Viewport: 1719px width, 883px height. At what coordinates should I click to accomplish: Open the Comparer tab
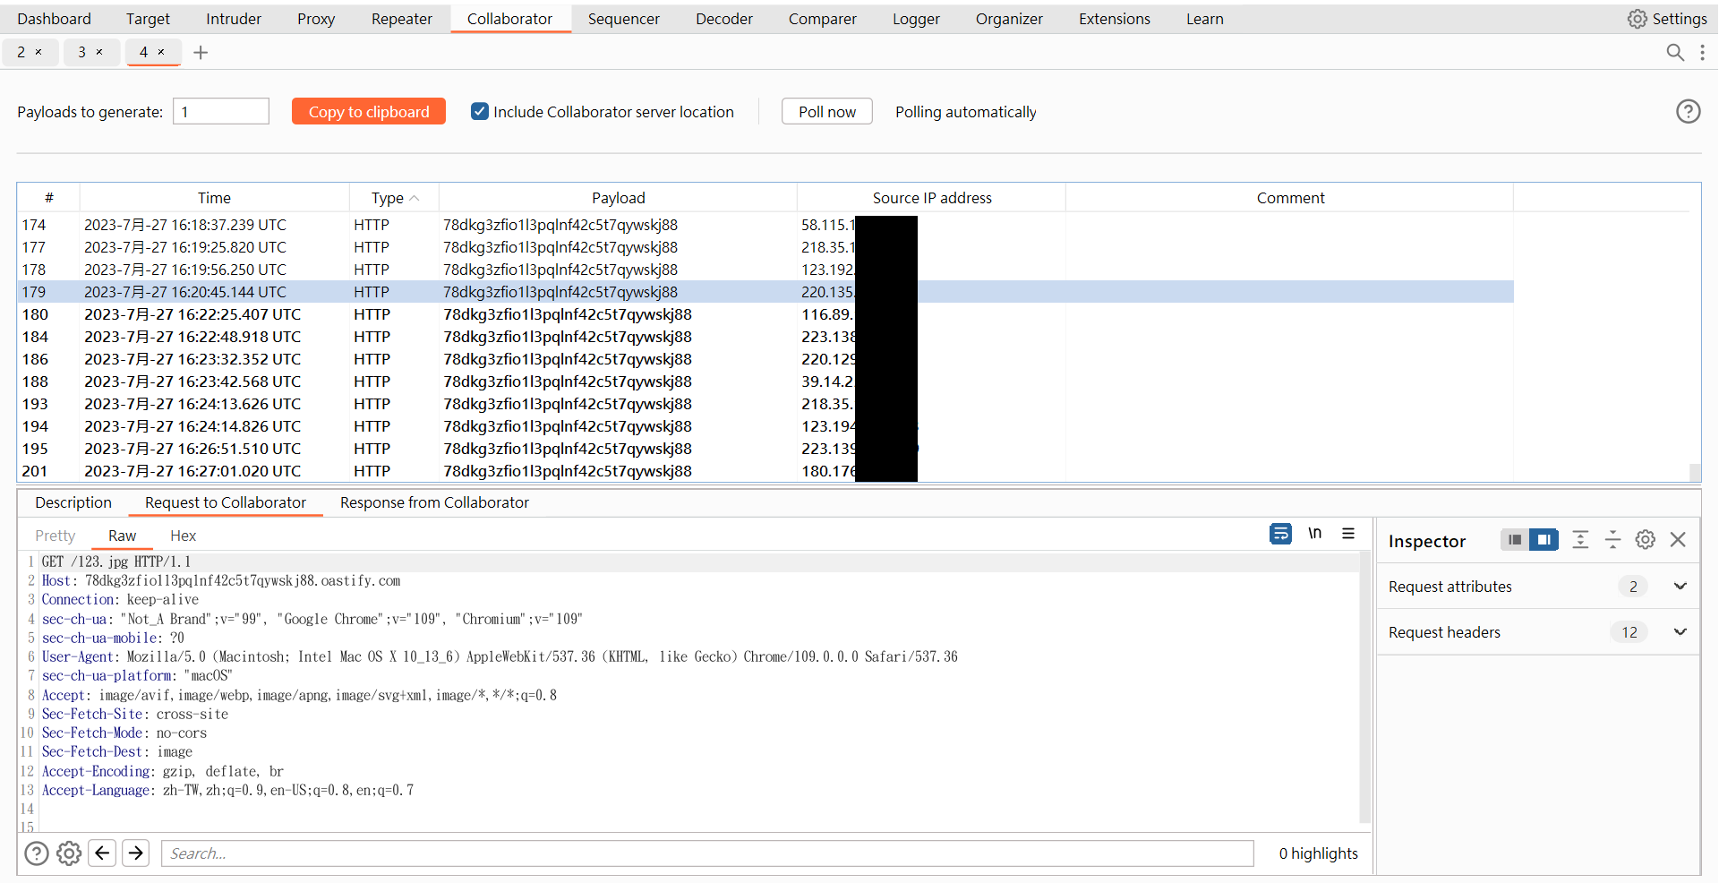click(822, 19)
